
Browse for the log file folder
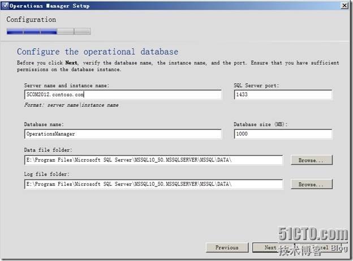click(x=312, y=184)
